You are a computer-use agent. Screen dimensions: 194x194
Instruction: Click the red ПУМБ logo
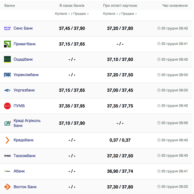[x=7, y=106]
